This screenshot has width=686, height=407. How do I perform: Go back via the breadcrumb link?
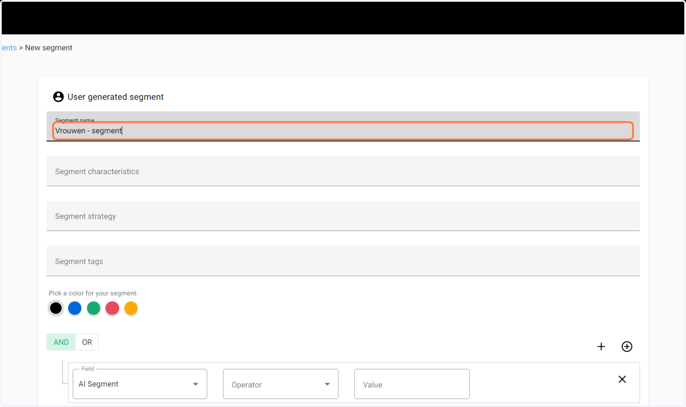tap(9, 48)
